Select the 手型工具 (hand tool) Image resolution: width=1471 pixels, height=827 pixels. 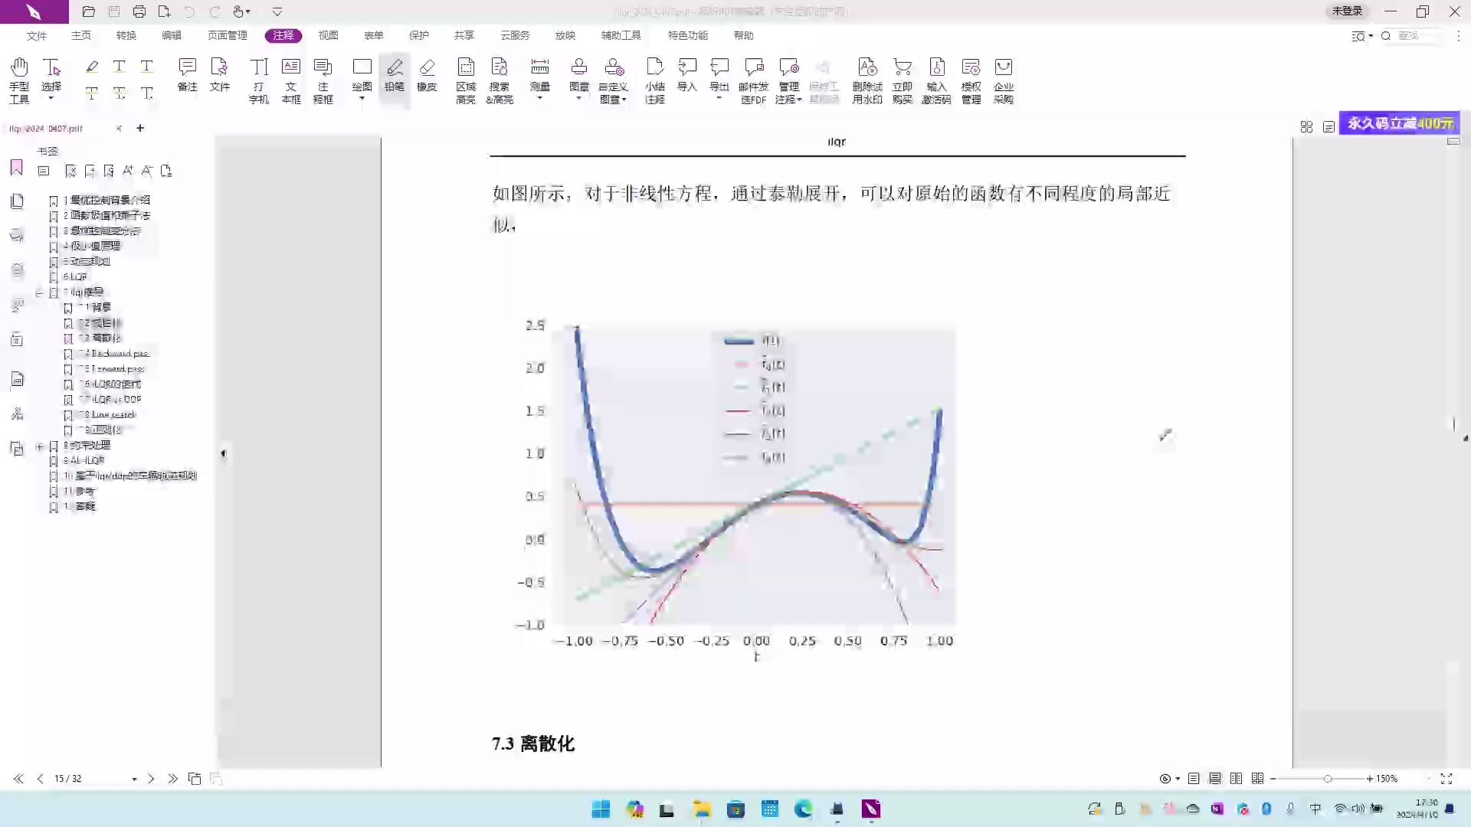coord(19,79)
